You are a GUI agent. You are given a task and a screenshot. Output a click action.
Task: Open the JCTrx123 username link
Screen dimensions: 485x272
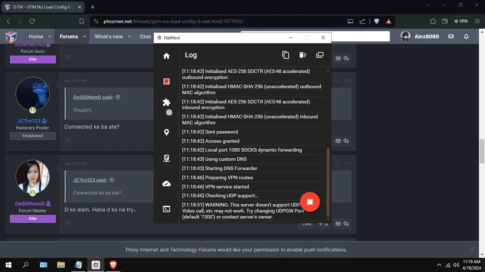(x=29, y=121)
